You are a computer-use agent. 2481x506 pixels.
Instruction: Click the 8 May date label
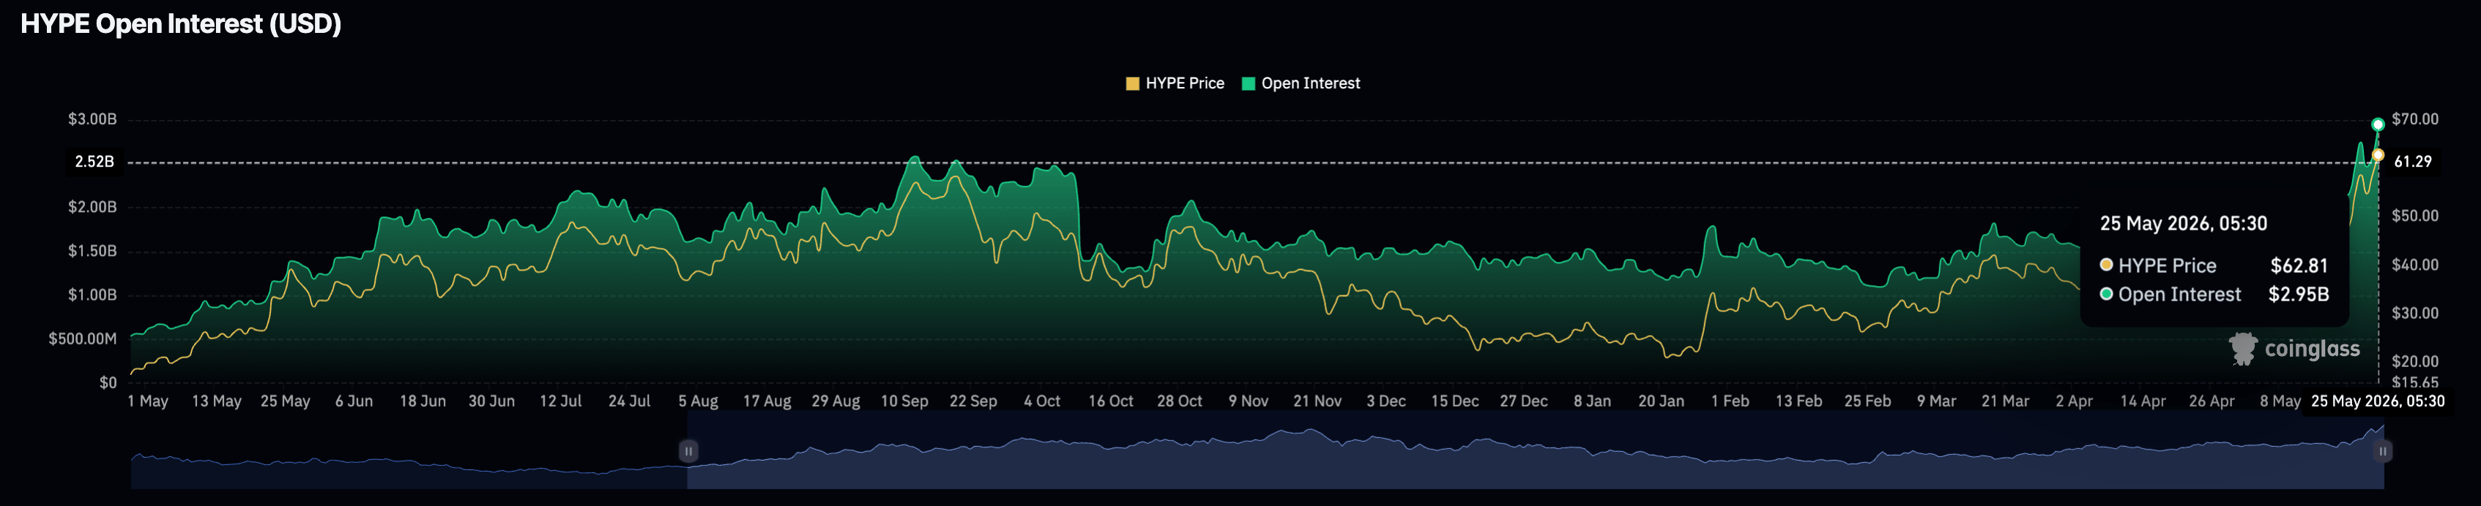2280,401
